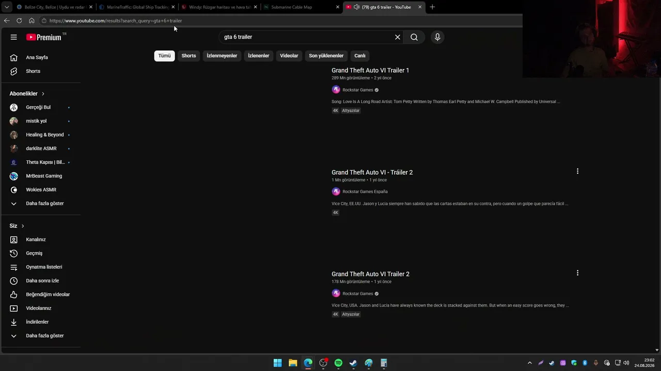Filter results by İzlenmeyenler
The width and height of the screenshot is (661, 371).
(x=222, y=56)
